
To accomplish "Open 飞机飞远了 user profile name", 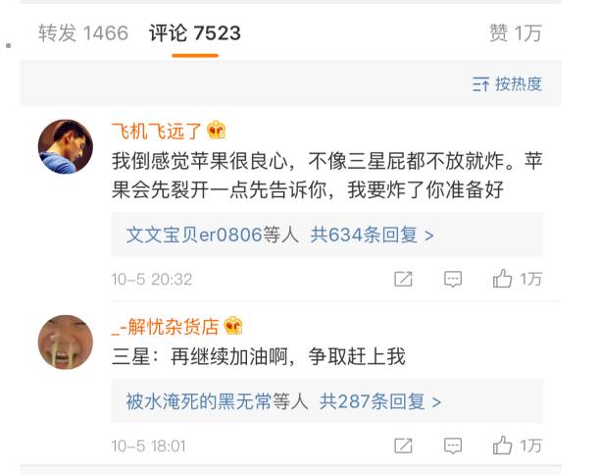I will [155, 132].
